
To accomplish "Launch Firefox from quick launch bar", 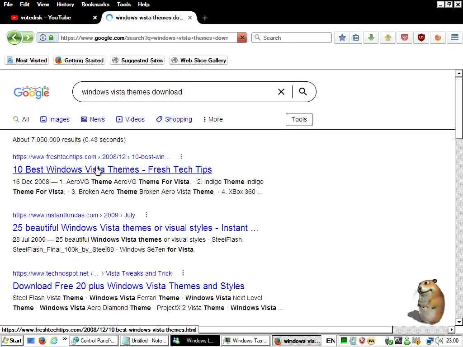I will (x=43, y=341).
